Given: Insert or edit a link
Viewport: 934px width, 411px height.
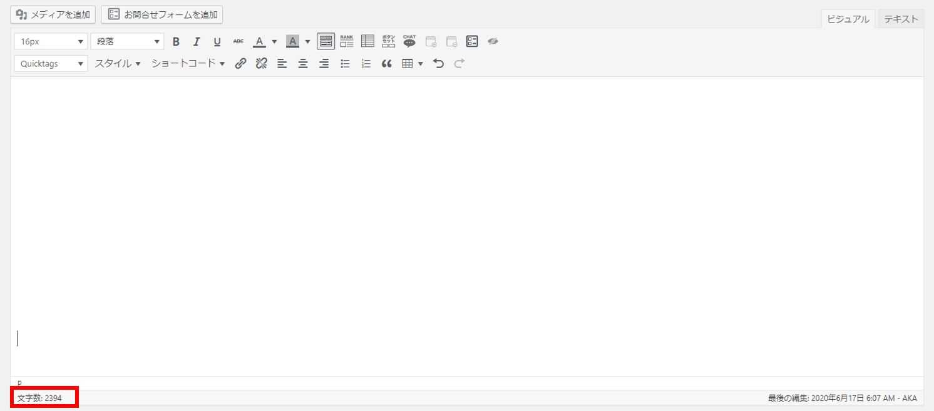Looking at the screenshot, I should [x=240, y=64].
